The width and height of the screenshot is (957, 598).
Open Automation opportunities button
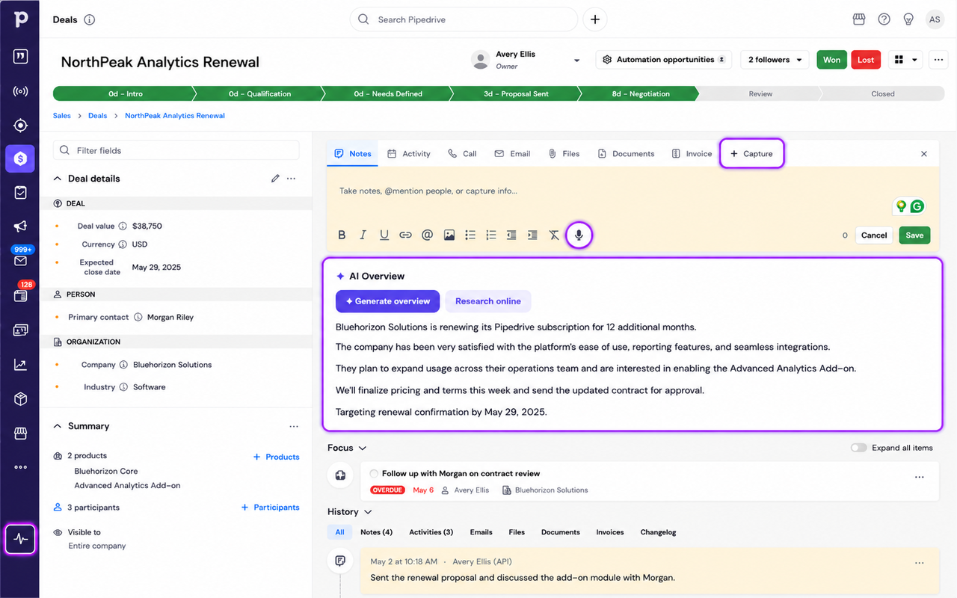(x=664, y=60)
